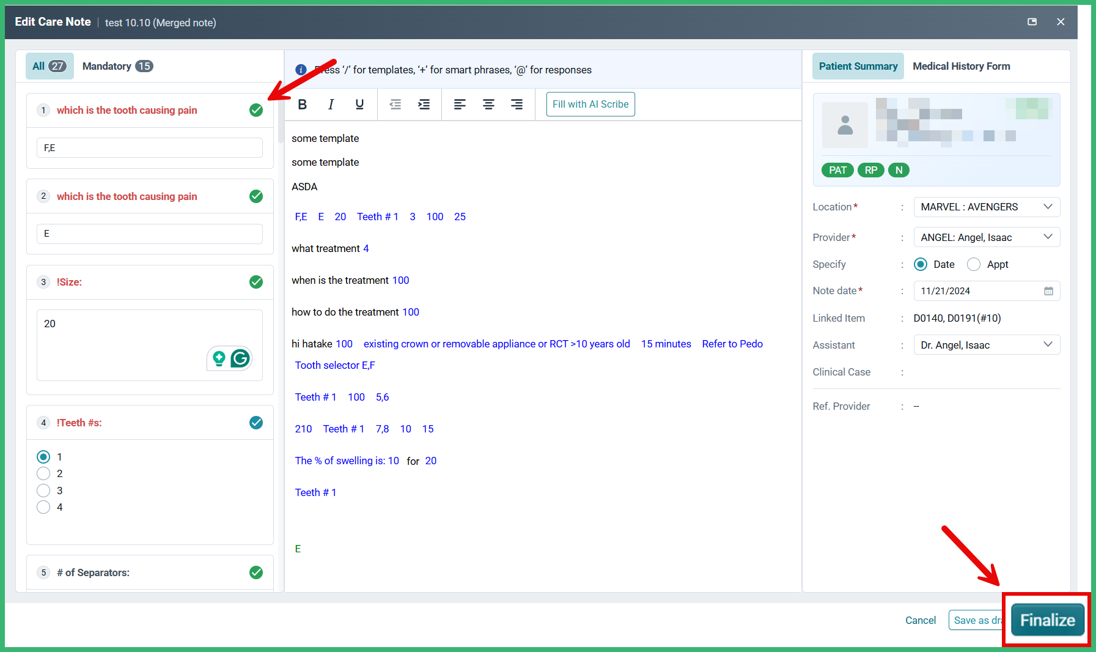Open the calendar for Note date
Screen dimensions: 1096x652
tap(1050, 291)
